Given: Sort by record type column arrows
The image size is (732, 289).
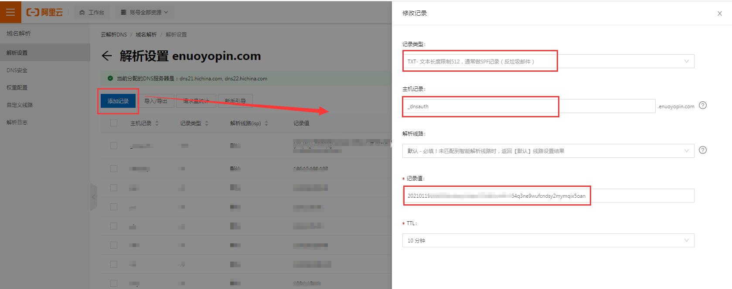Looking at the screenshot, I should (x=207, y=123).
